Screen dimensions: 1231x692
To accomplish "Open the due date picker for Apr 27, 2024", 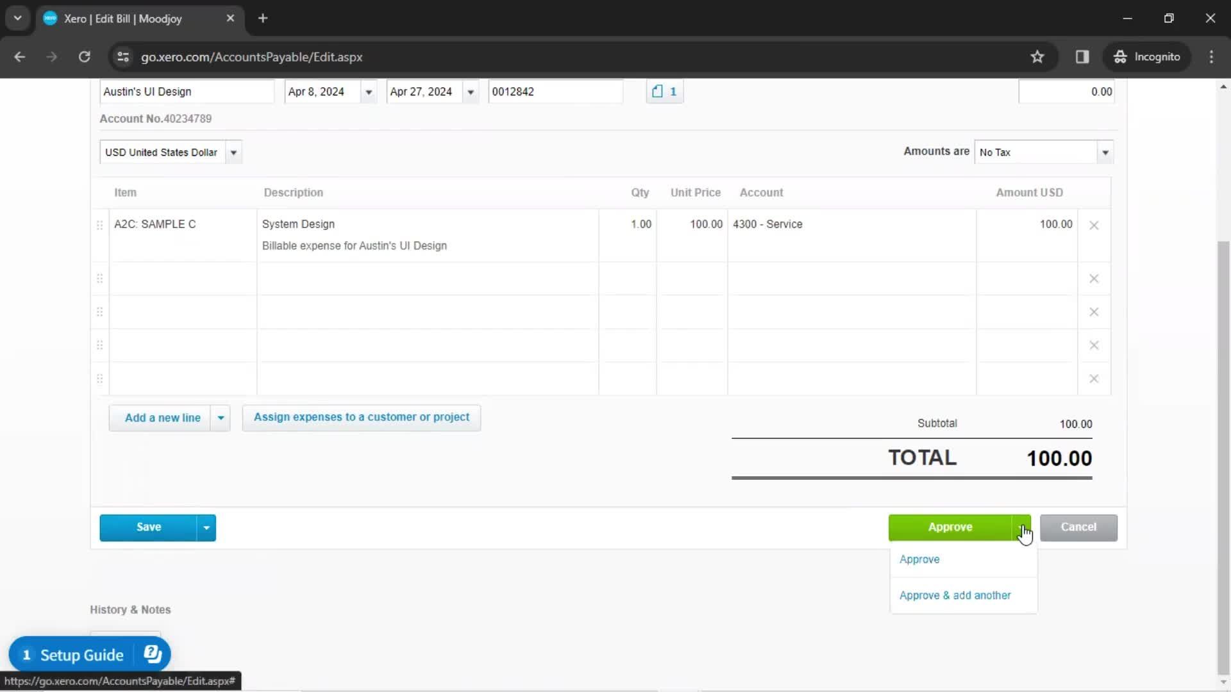I will (471, 92).
